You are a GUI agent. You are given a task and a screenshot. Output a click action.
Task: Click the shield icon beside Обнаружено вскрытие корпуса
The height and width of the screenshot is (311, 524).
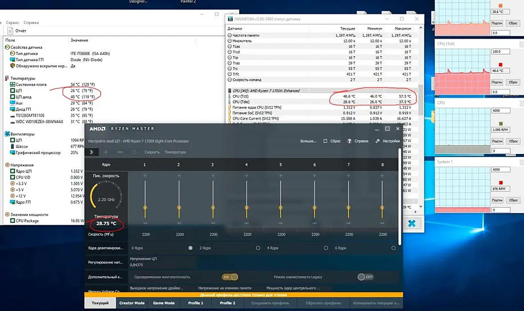pyautogui.click(x=12, y=66)
